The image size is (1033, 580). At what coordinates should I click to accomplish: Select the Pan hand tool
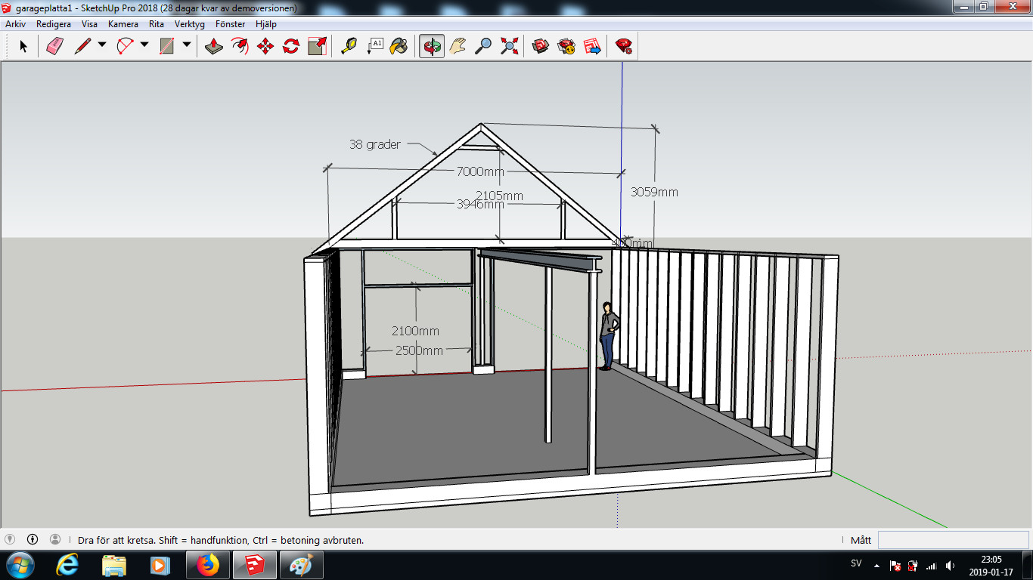point(458,47)
